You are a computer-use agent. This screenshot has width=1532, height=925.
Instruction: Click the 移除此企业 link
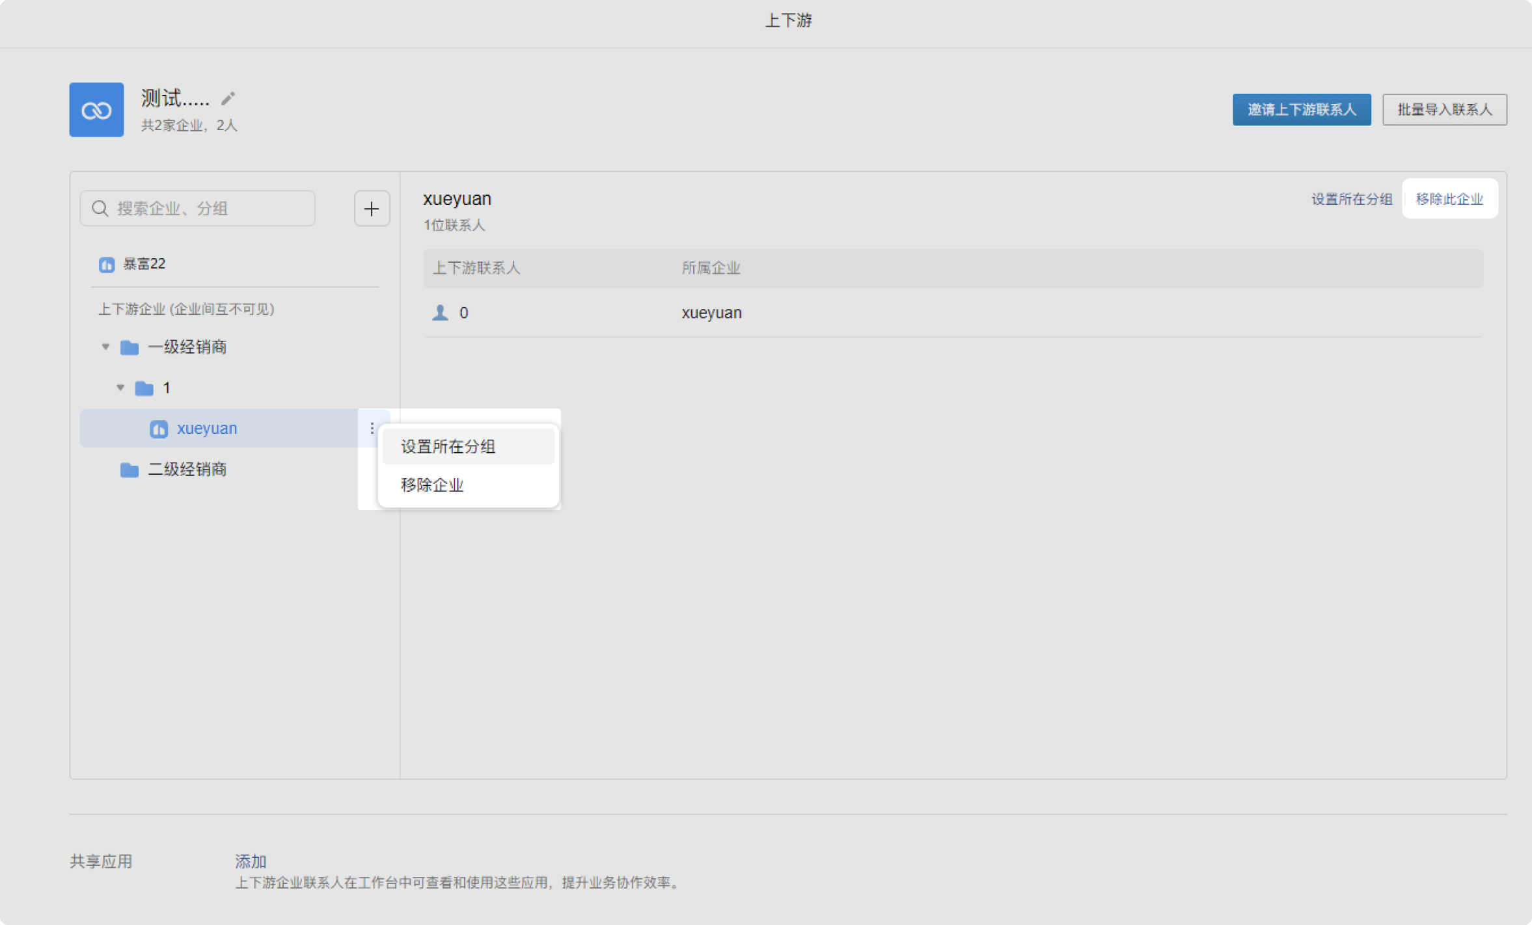[x=1449, y=199]
